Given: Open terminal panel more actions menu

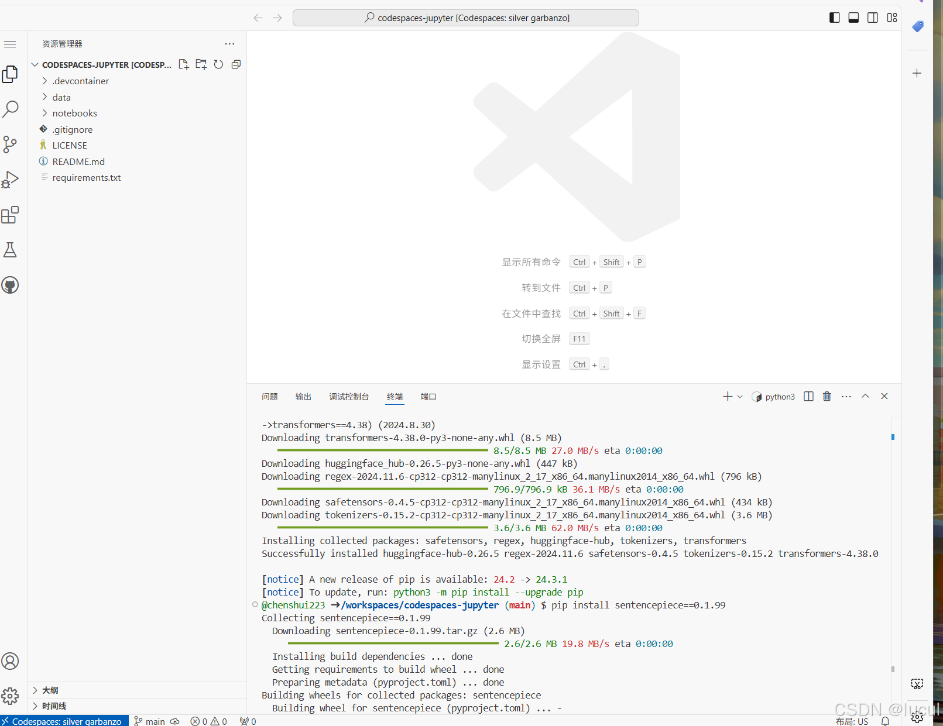Looking at the screenshot, I should (x=846, y=397).
